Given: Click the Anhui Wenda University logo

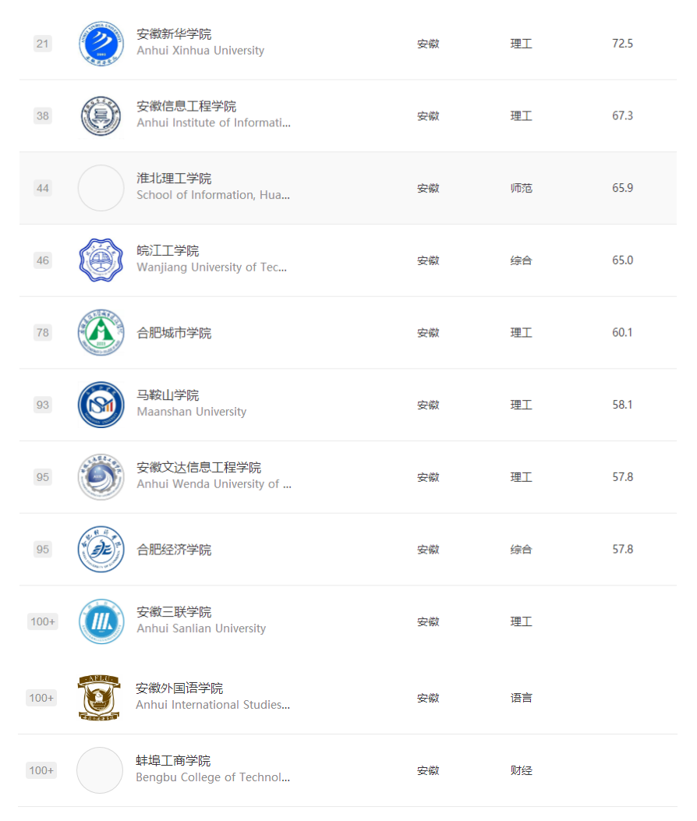Looking at the screenshot, I should (x=101, y=477).
